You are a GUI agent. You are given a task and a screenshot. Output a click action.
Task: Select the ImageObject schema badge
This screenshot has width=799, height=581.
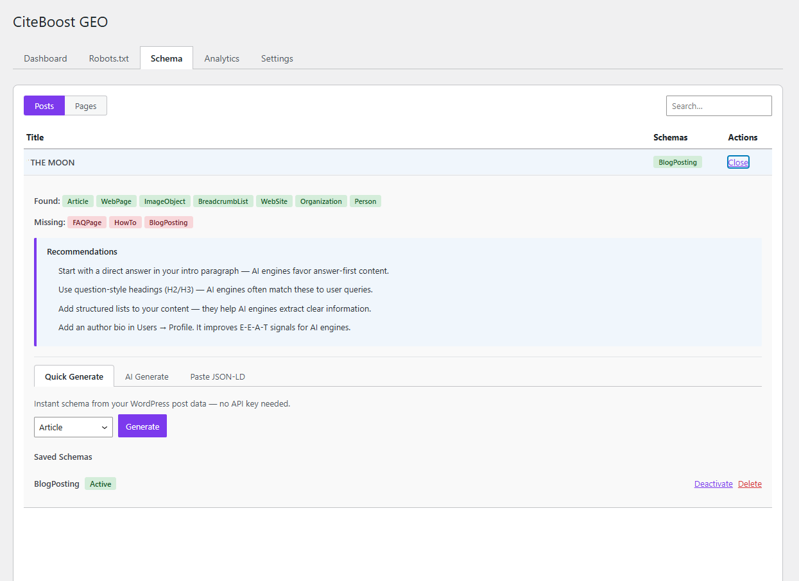click(x=164, y=201)
